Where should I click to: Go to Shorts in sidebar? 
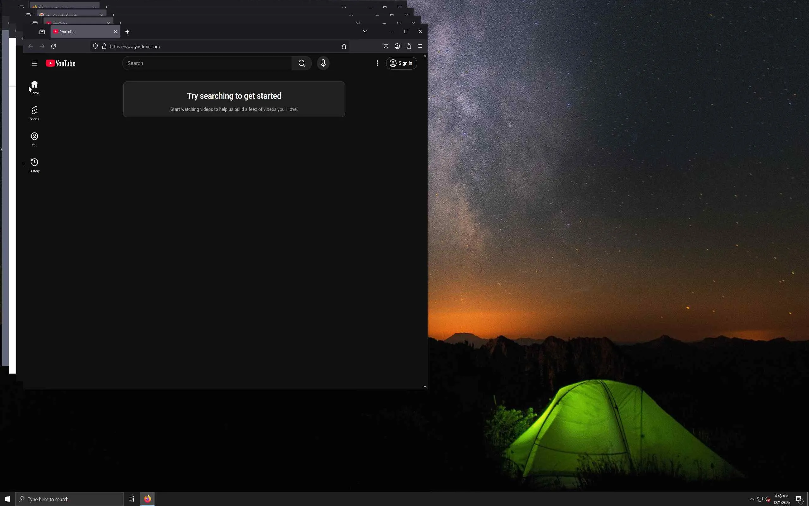(34, 113)
